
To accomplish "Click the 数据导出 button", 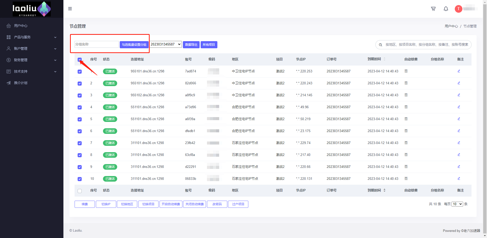I will coord(191,45).
